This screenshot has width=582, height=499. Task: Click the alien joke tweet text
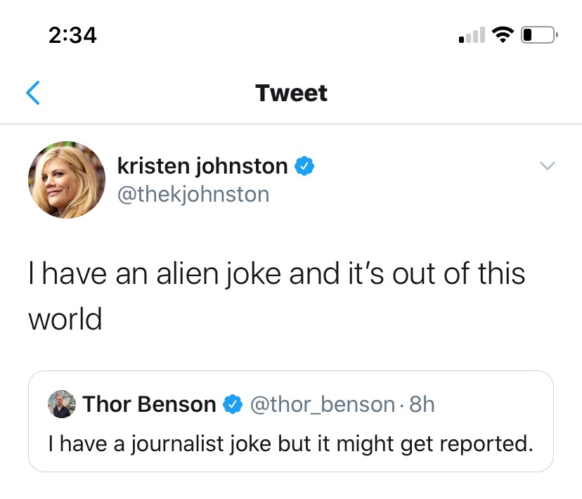[277, 296]
